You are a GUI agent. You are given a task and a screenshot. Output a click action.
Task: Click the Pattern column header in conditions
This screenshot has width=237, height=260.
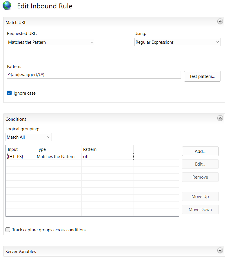pyautogui.click(x=107, y=149)
